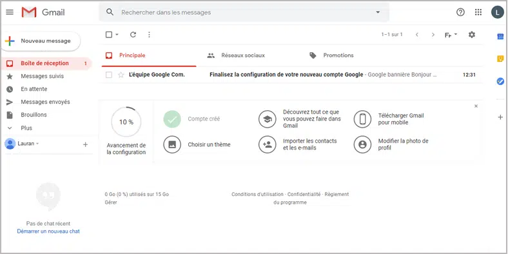Open Google Tasks side panel icon
508x254 pixels.
[x=500, y=81]
